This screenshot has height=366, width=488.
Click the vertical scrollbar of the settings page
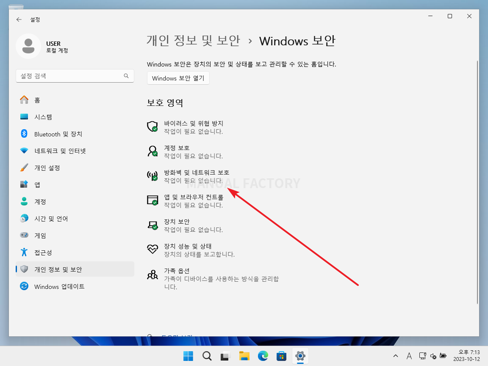click(477, 183)
